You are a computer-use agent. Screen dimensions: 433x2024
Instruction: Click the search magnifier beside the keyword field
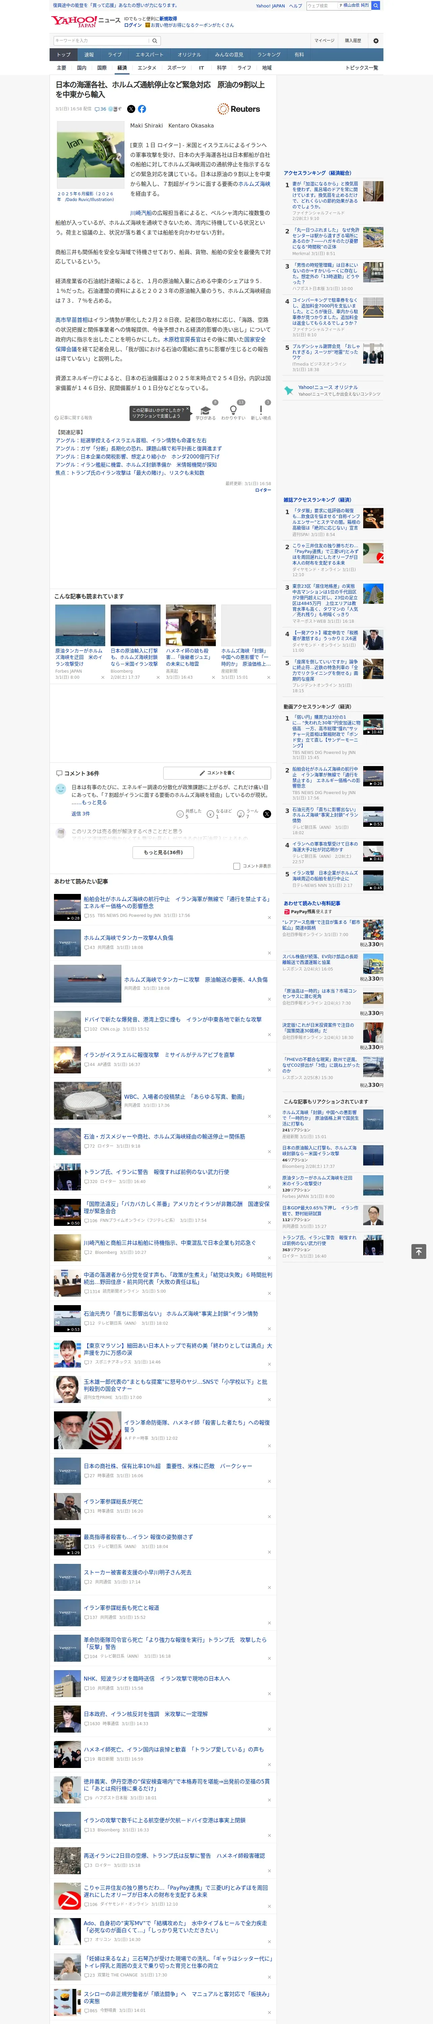pos(155,41)
